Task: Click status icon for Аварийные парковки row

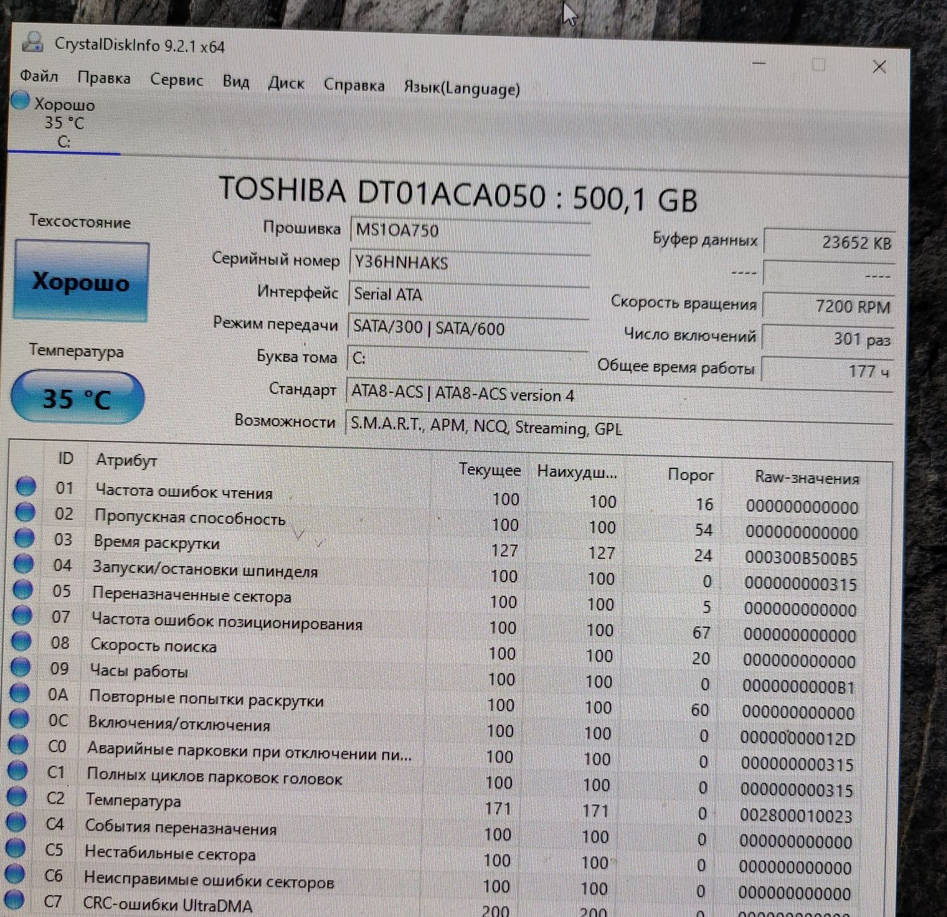Action: [18, 745]
